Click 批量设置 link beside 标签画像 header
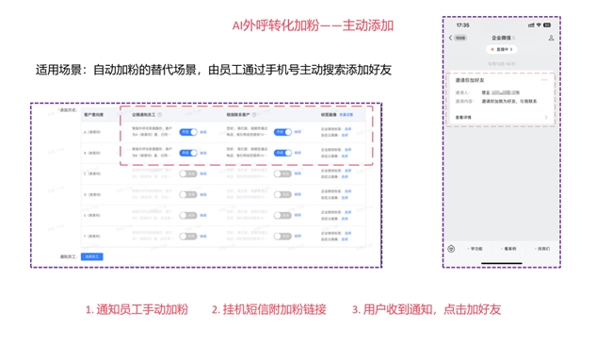Image resolution: width=612 pixels, height=344 pixels. coord(346,115)
